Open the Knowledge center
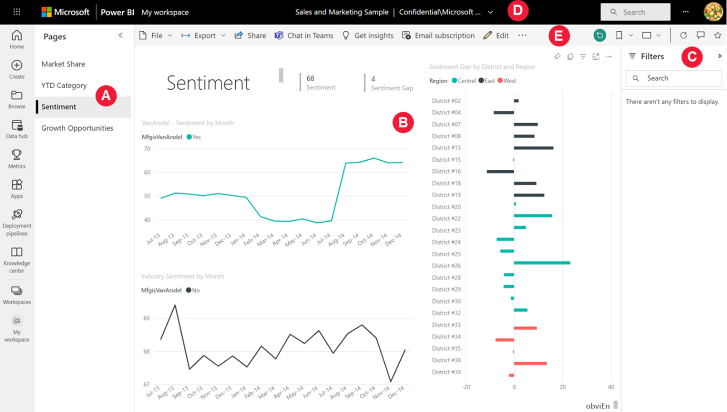727x412 pixels. (x=17, y=260)
